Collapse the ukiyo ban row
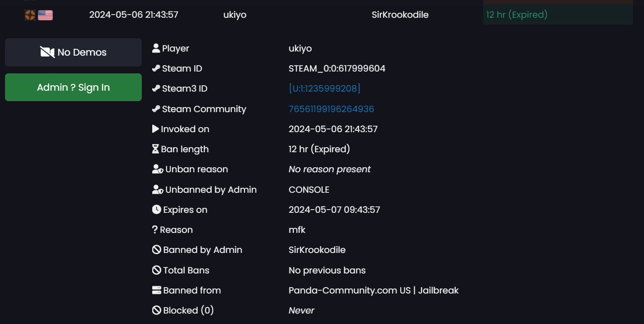The height and width of the screenshot is (324, 644). tap(235, 15)
